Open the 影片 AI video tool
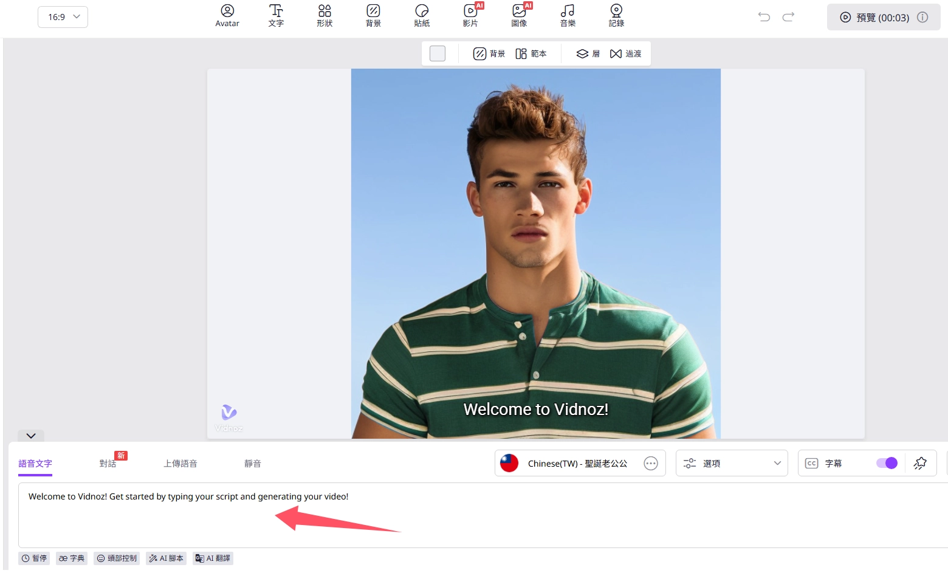Screen dimensions: 948x573 [471, 16]
